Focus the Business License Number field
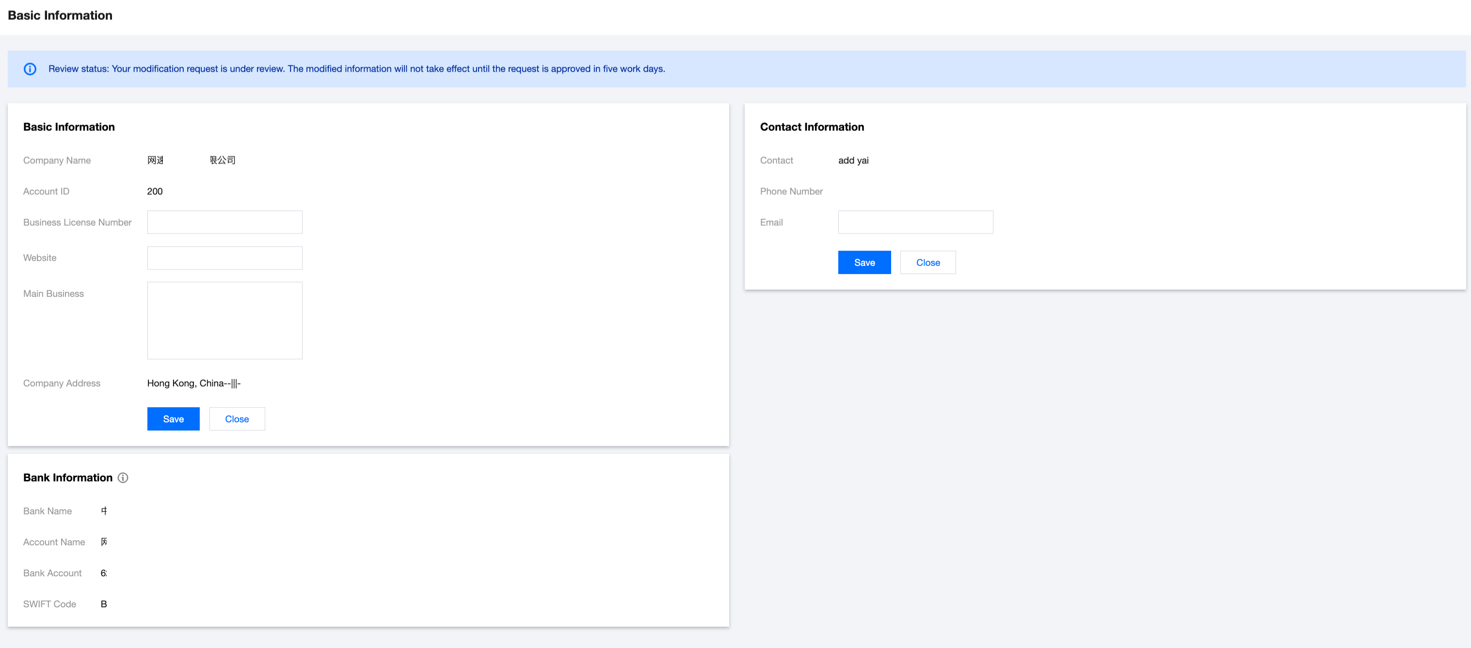Image resolution: width=1471 pixels, height=648 pixels. click(224, 222)
